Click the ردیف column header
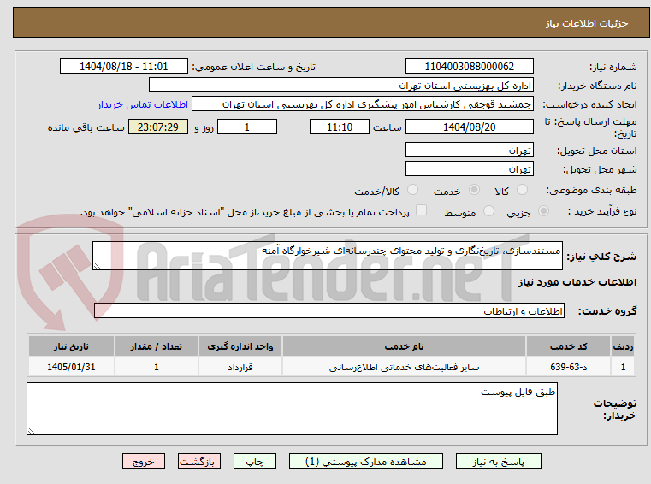The width and height of the screenshot is (651, 484). tap(623, 346)
